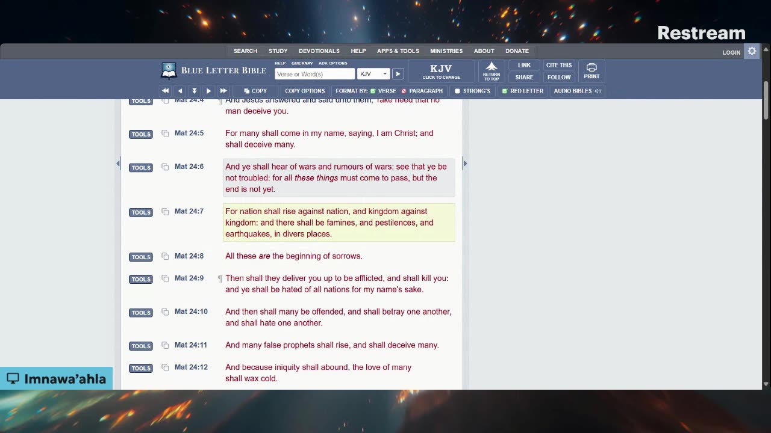
Task: Click Return to Top icon
Action: pyautogui.click(x=492, y=71)
